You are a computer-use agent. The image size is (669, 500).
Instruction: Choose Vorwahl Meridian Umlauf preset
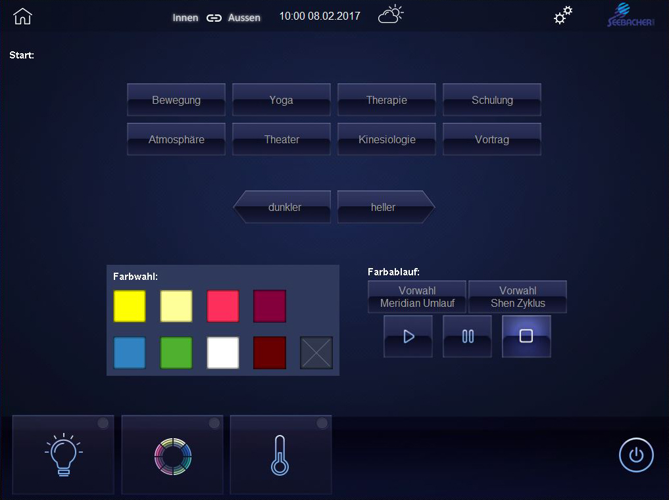(417, 297)
